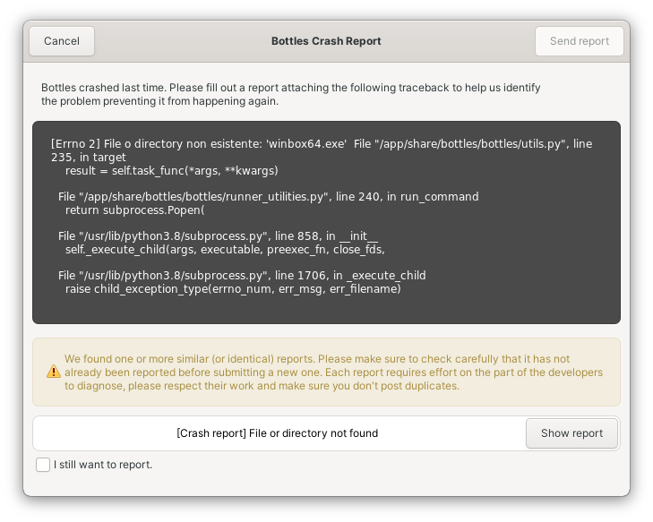
Task: Click the '[Crash report] File or directory not found' entry
Action: click(x=278, y=433)
